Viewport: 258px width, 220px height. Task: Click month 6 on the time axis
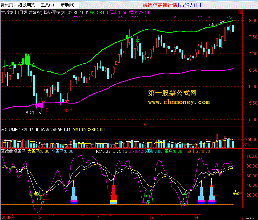coord(197,217)
